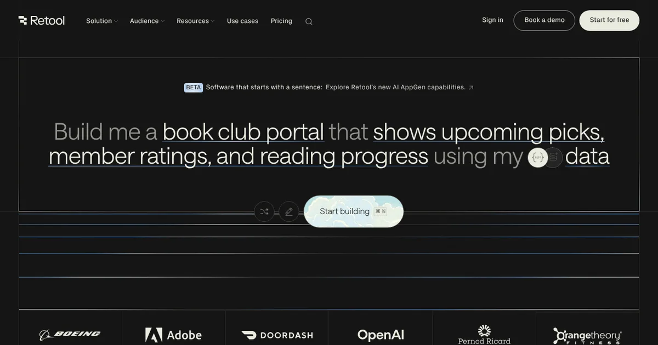Click the shuffle prompt icon button

[x=264, y=211]
